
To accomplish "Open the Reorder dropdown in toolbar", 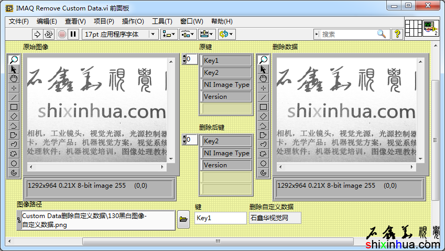I will coord(226,34).
